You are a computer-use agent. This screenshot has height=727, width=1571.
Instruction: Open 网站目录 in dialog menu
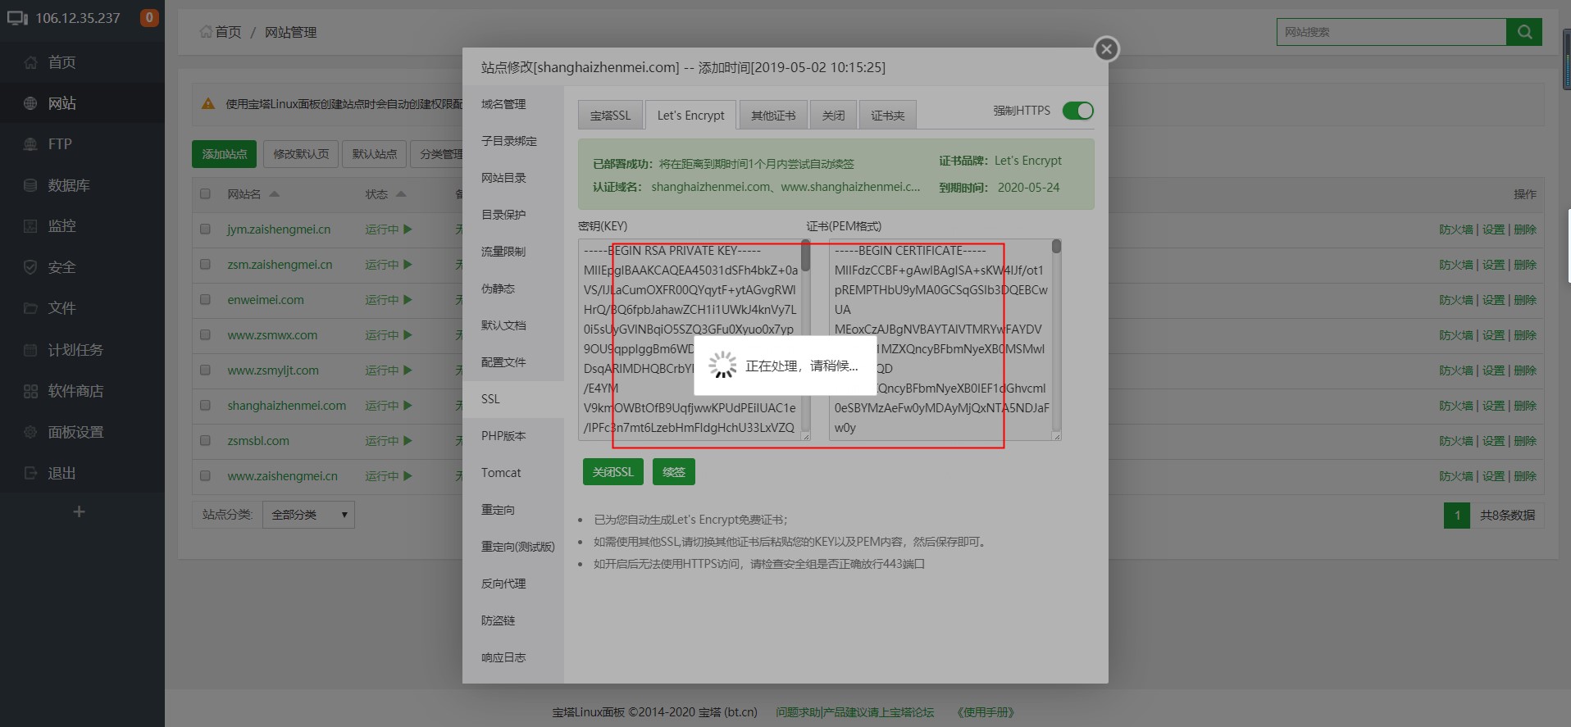coord(513,178)
